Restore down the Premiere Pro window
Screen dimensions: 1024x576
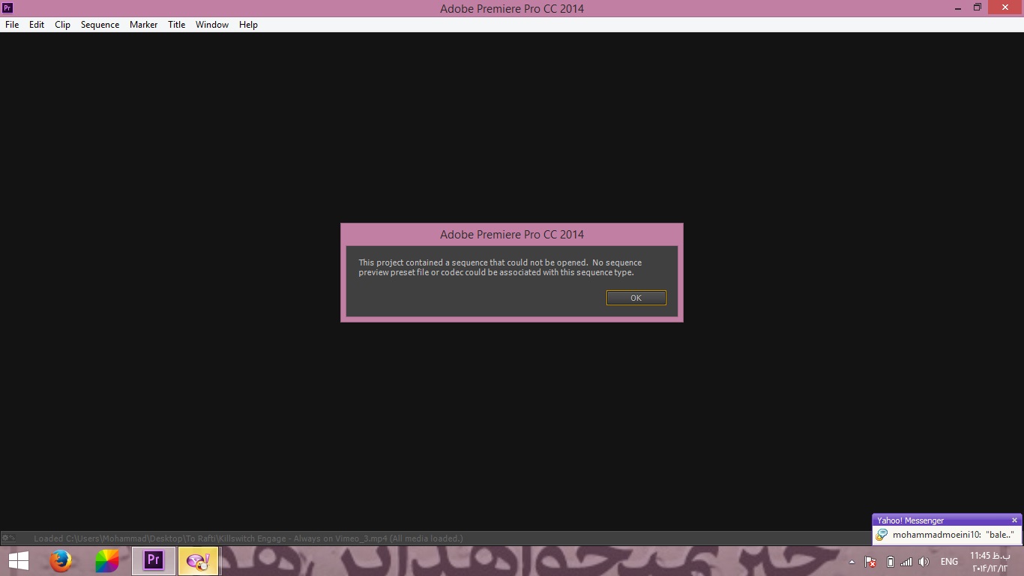point(978,8)
